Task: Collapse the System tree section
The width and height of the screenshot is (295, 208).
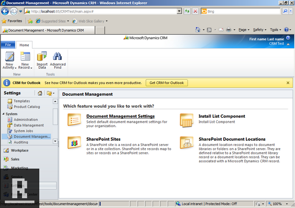Action: click(x=3, y=114)
